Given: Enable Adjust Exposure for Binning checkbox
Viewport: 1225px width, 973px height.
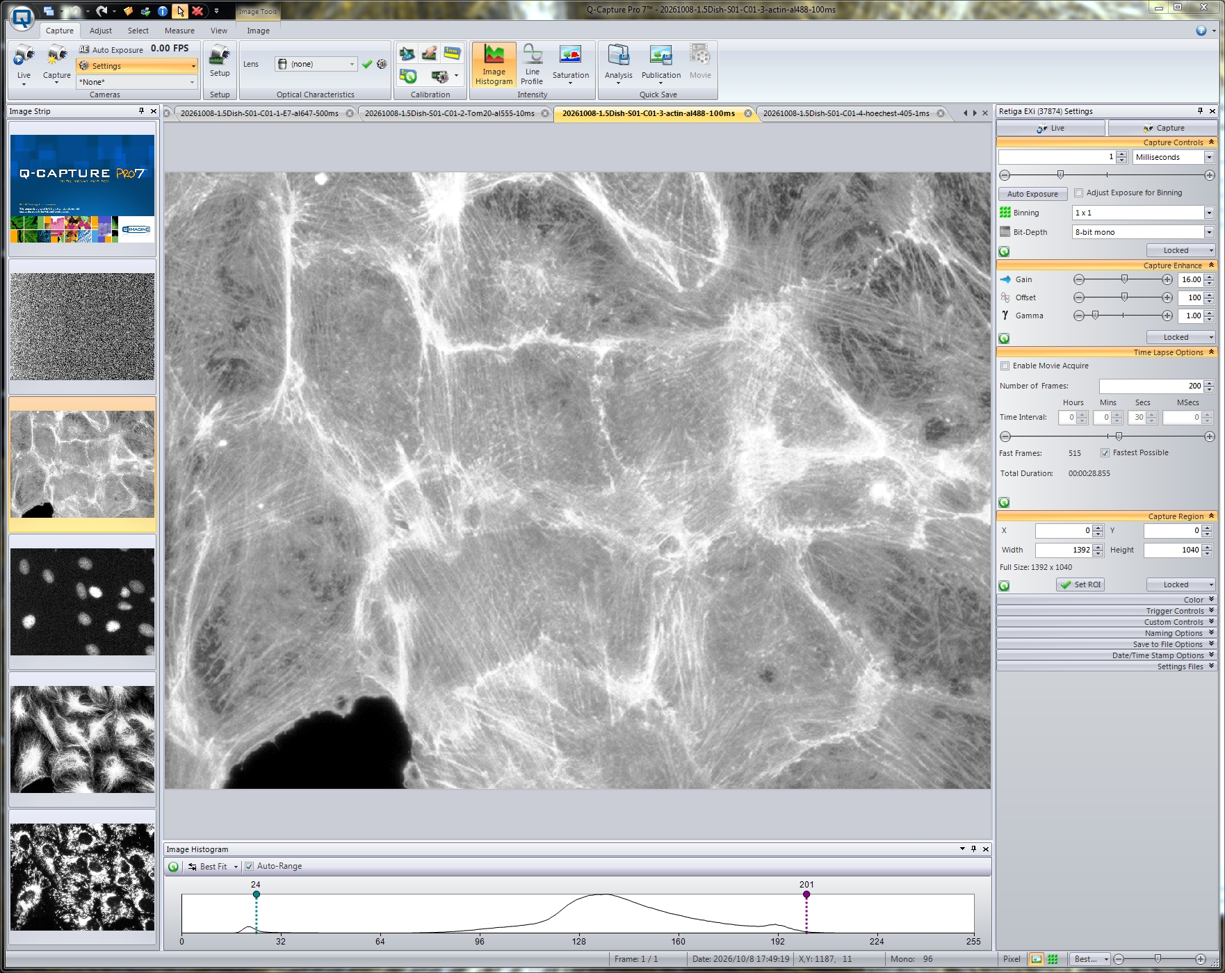Looking at the screenshot, I should click(x=1079, y=193).
